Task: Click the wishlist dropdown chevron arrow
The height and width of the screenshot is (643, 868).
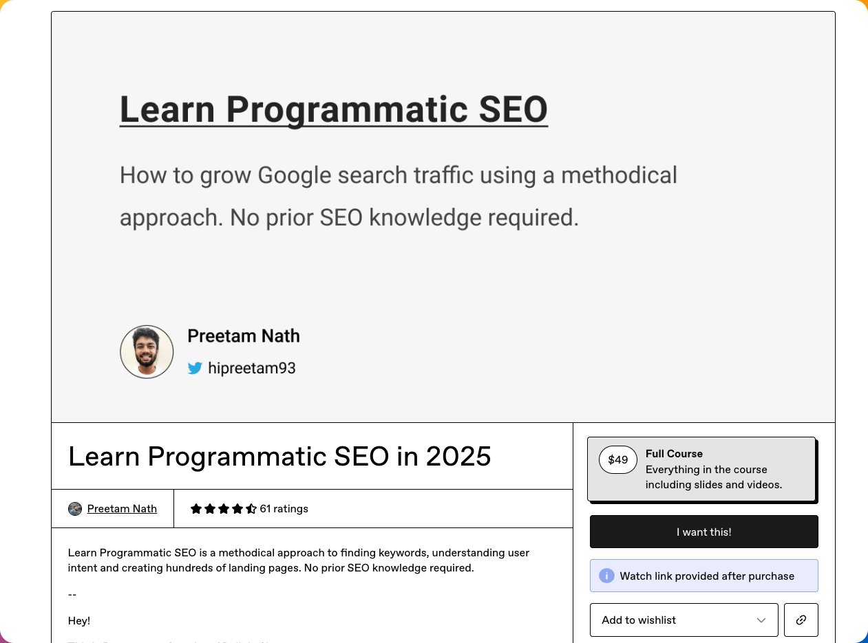Action: pyautogui.click(x=761, y=620)
